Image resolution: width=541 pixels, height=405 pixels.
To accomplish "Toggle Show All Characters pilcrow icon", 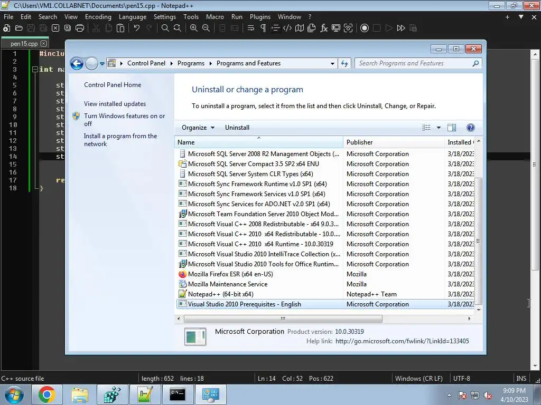I will (263, 28).
